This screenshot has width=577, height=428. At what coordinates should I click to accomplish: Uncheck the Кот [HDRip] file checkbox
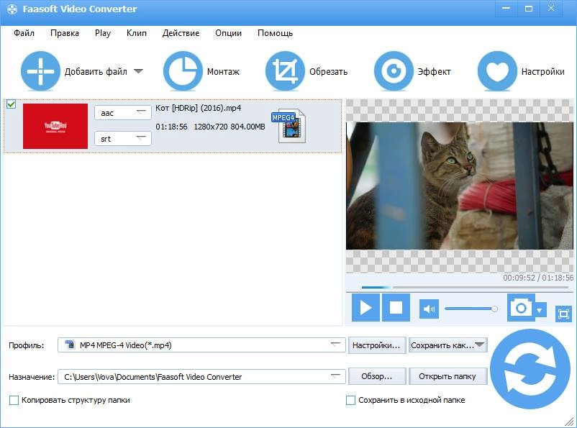pyautogui.click(x=11, y=104)
